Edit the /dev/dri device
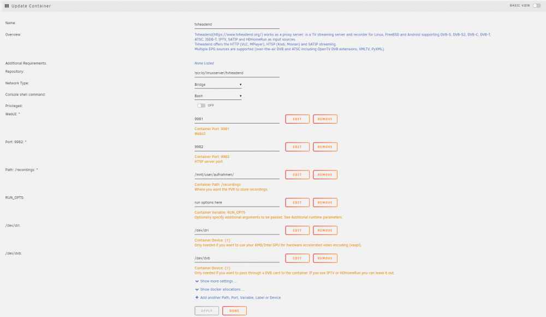Image resolution: width=546 pixels, height=317 pixels. point(298,231)
